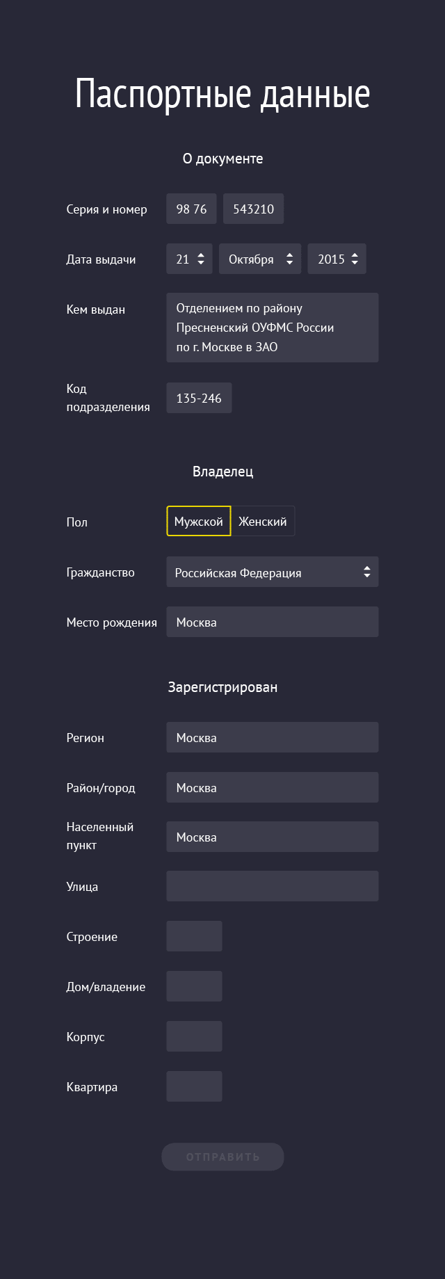445x1279 pixels.
Task: Open the issue day dropdown showing 21
Action: tap(189, 259)
